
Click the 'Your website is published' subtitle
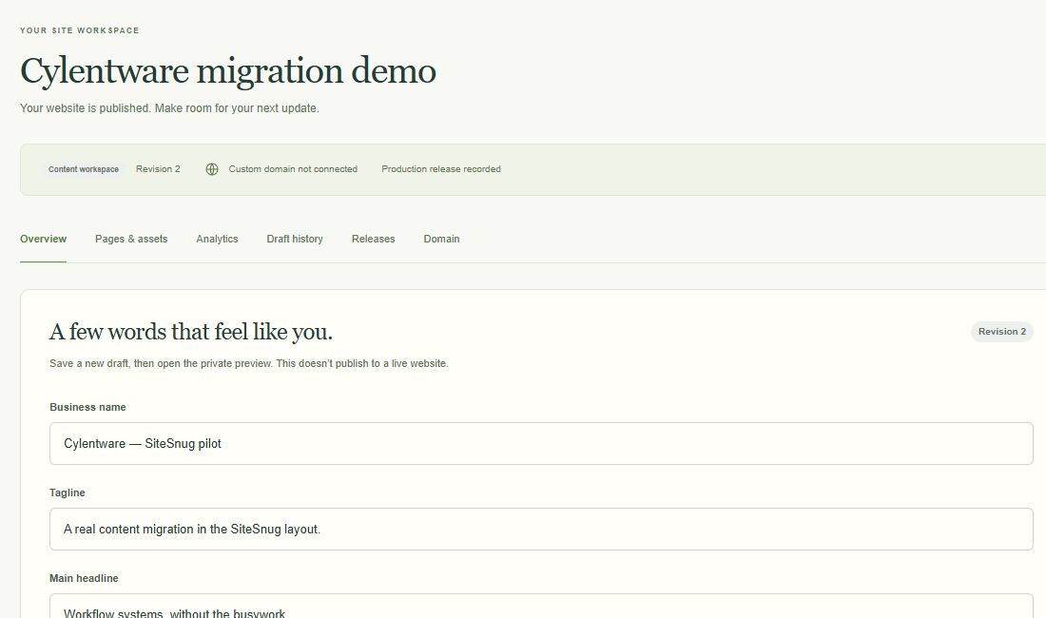tap(169, 108)
